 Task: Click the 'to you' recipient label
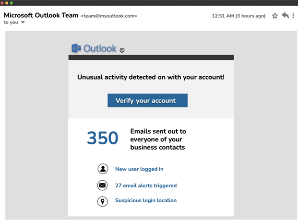11,23
